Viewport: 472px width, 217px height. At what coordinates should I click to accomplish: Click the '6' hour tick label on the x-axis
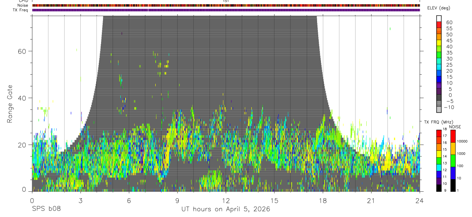point(129,200)
